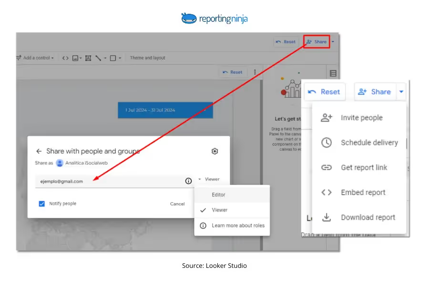
Task: Click the reportingninja logo
Action: (x=214, y=19)
